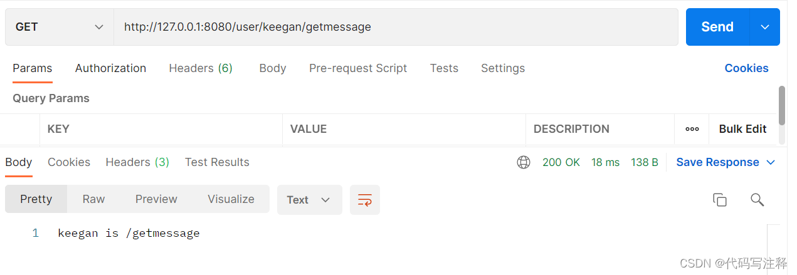797x275 pixels.
Task: Expand the Send button dropdown arrow
Action: 764,27
